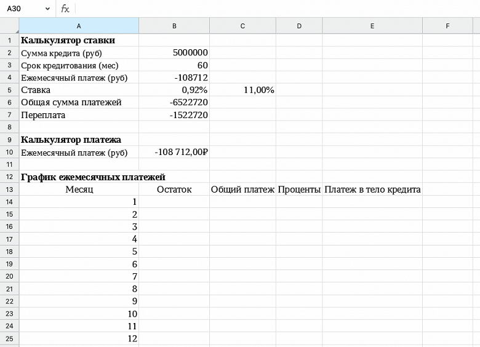The image size is (480, 347).
Task: Select row 13 header
Action: click(x=9, y=189)
